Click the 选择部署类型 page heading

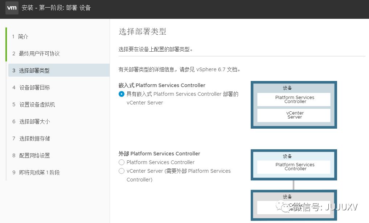point(142,31)
